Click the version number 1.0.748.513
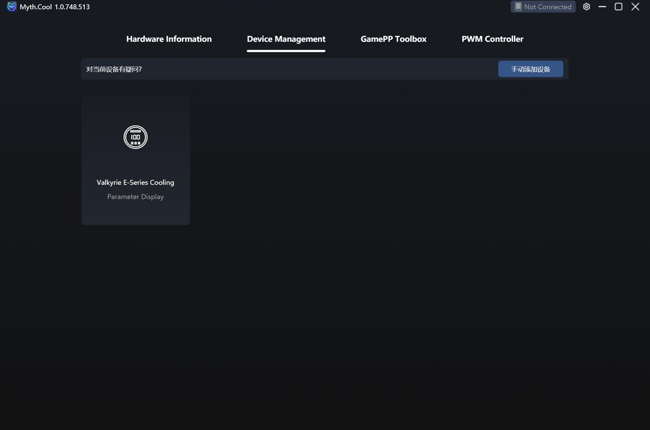 coord(72,7)
